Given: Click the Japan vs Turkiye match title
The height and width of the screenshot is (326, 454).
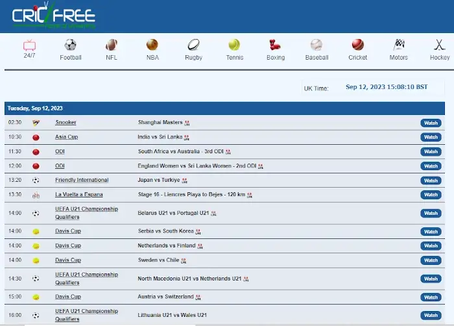Looking at the screenshot, I should pyautogui.click(x=159, y=180).
